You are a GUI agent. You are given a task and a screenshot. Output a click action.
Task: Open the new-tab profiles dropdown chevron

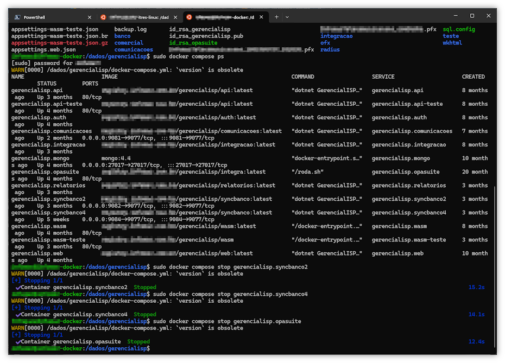point(287,17)
